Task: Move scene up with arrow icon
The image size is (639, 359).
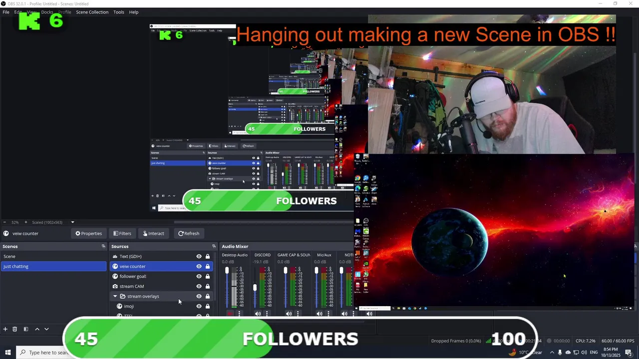Action: pos(37,329)
